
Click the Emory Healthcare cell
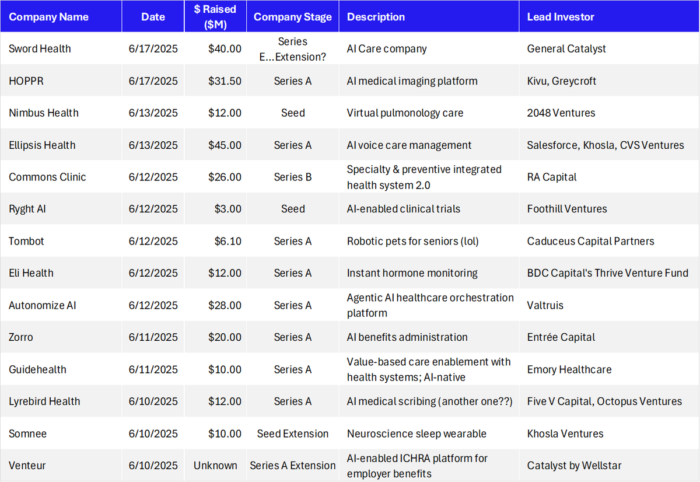pos(610,369)
